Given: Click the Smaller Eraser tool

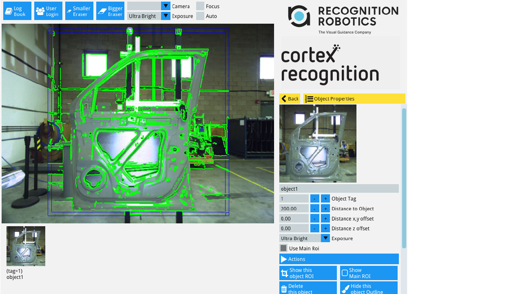Looking at the screenshot, I should pyautogui.click(x=79, y=11).
